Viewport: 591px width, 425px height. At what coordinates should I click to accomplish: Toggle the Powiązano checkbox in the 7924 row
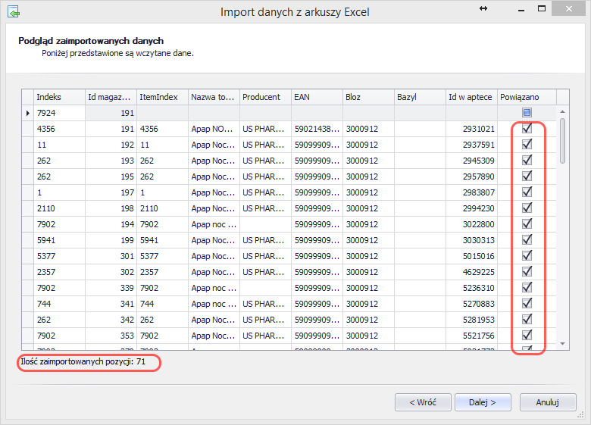click(x=527, y=113)
